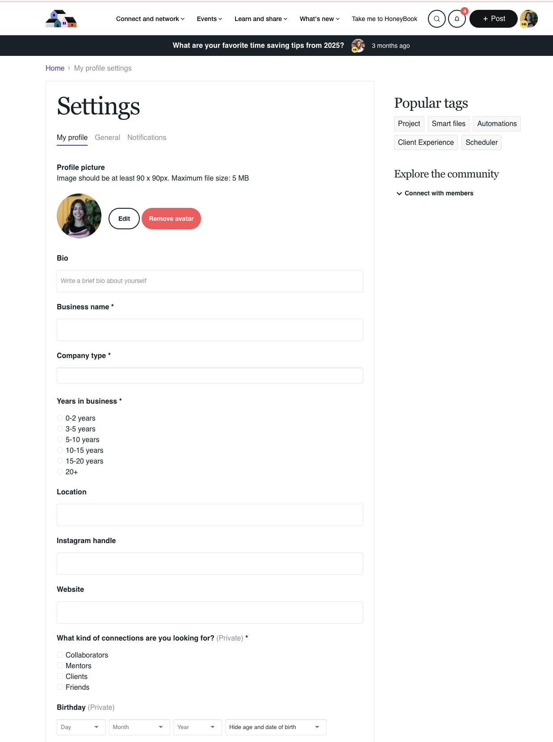Click the Post button
Viewport: 553px width, 742px height.
[493, 19]
